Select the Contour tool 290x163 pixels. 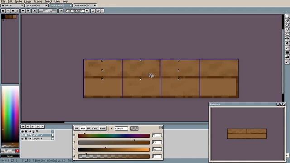coord(287,57)
